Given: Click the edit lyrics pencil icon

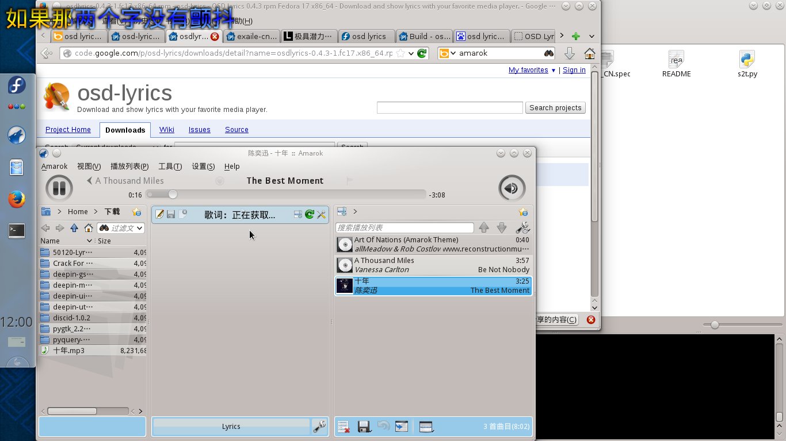Looking at the screenshot, I should point(160,214).
